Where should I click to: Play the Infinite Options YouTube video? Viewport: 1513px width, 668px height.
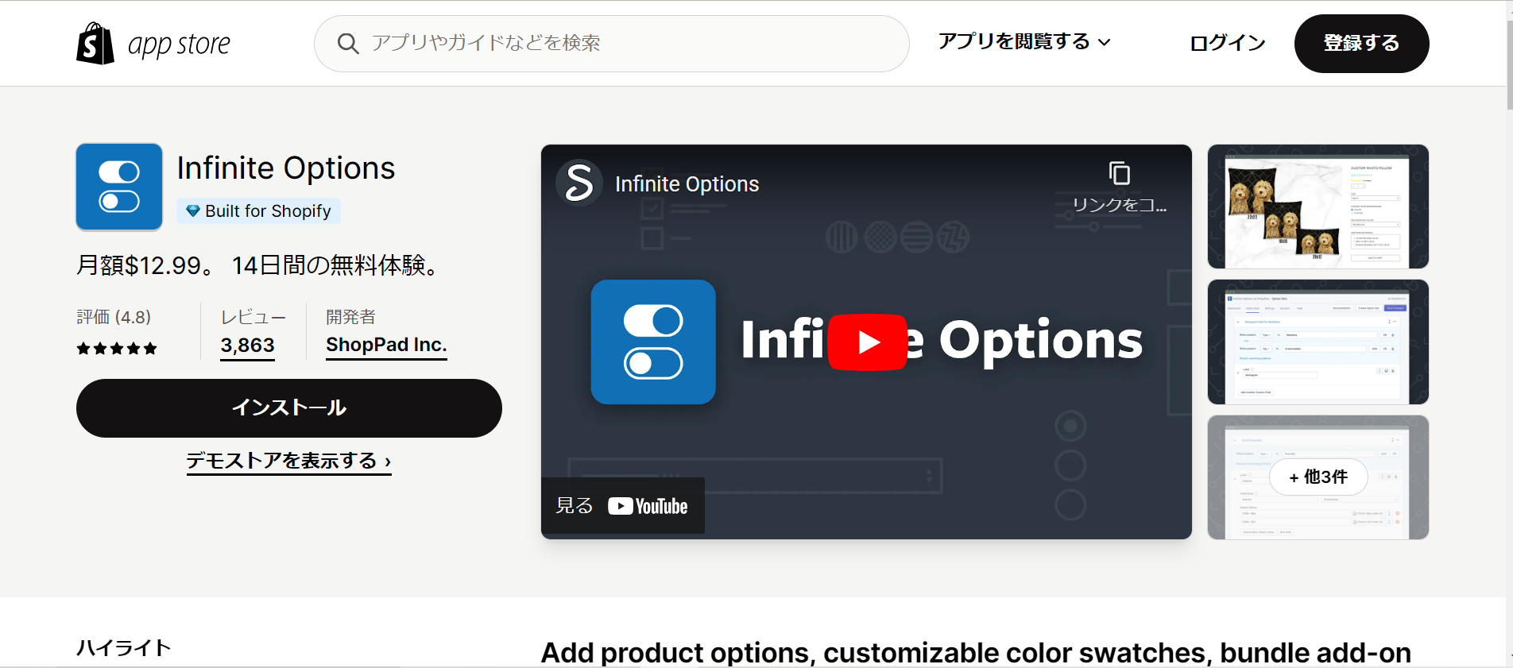[x=867, y=342]
